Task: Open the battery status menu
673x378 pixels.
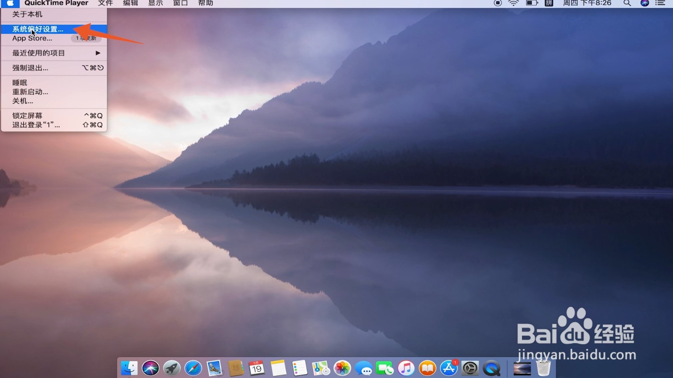Action: 532,3
